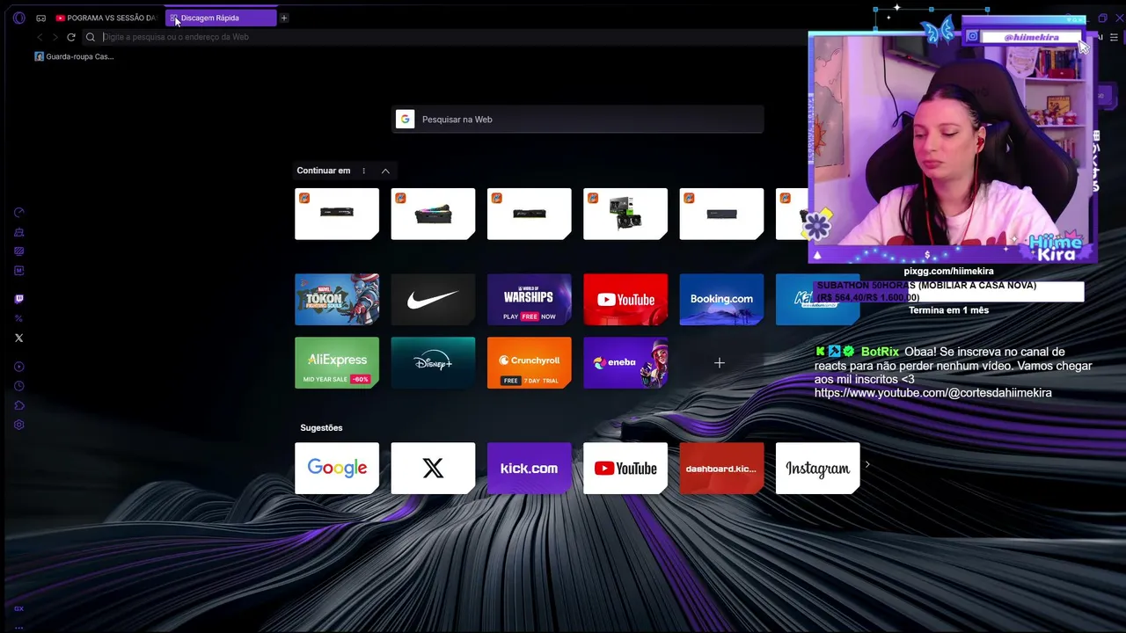Open the striped panel icon in sidebar
Screen dimensions: 1126x633
pos(18,251)
